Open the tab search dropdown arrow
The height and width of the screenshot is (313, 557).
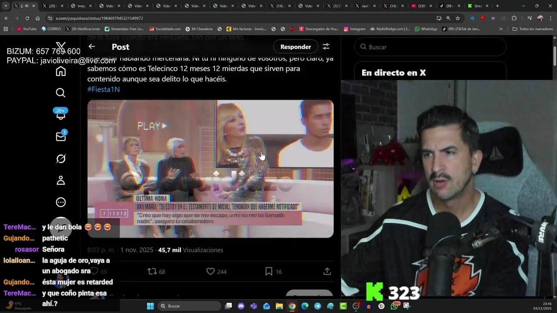click(x=6, y=6)
